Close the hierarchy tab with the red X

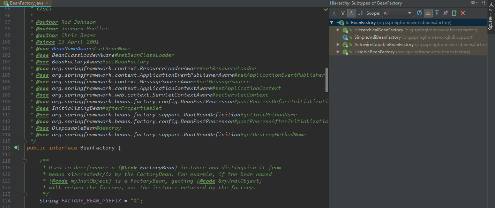(463, 13)
